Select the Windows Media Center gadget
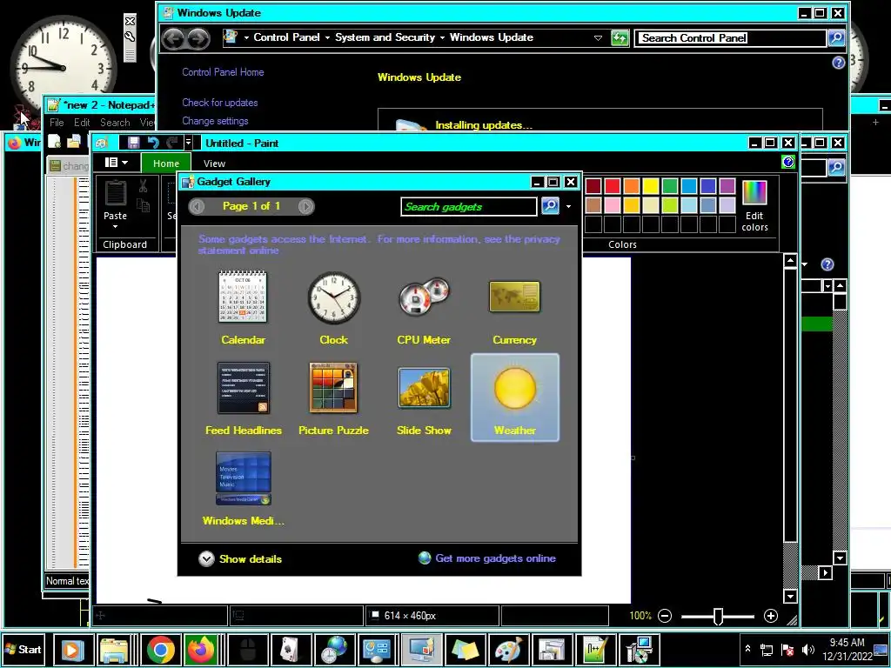Image resolution: width=891 pixels, height=668 pixels. [244, 489]
